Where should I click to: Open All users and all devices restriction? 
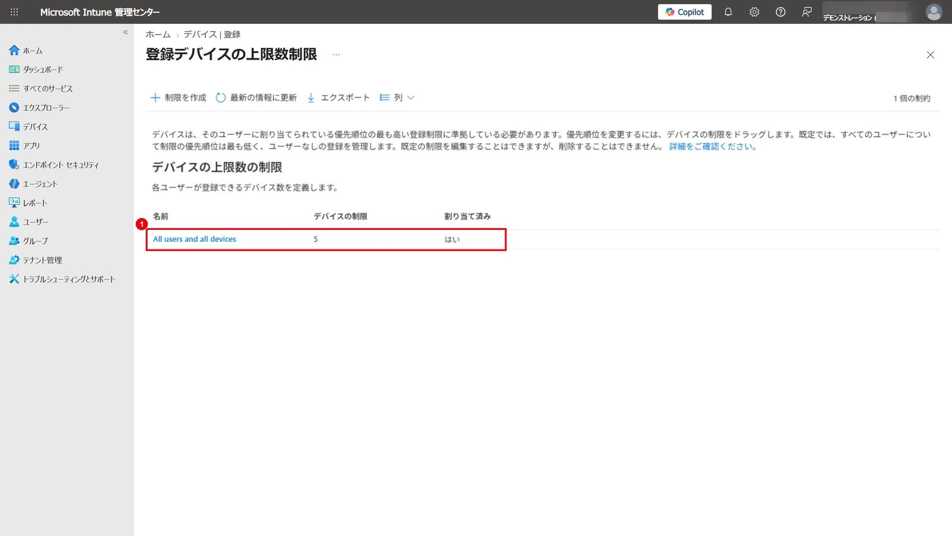(195, 239)
